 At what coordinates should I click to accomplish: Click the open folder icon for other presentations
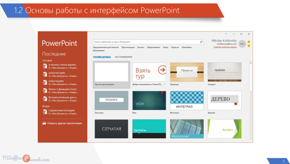44,123
